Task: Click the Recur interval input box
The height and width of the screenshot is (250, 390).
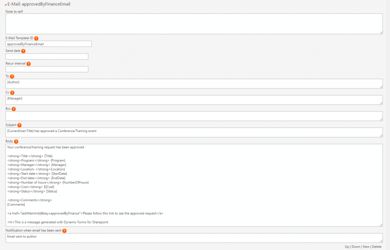Action: click(x=46, y=69)
